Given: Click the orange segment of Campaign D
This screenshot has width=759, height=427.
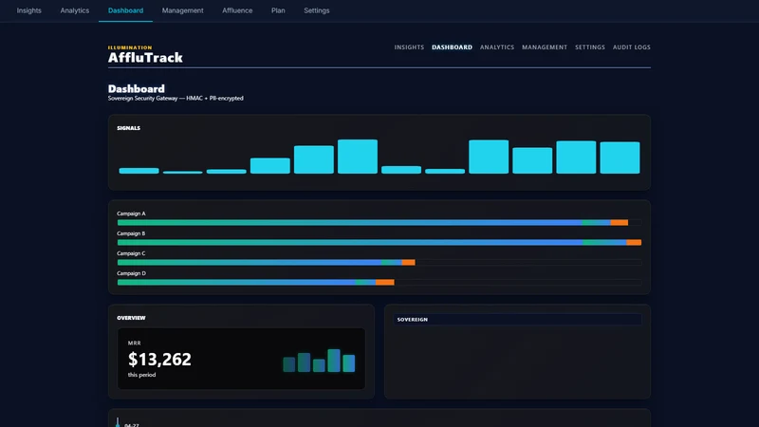Looking at the screenshot, I should tap(385, 282).
